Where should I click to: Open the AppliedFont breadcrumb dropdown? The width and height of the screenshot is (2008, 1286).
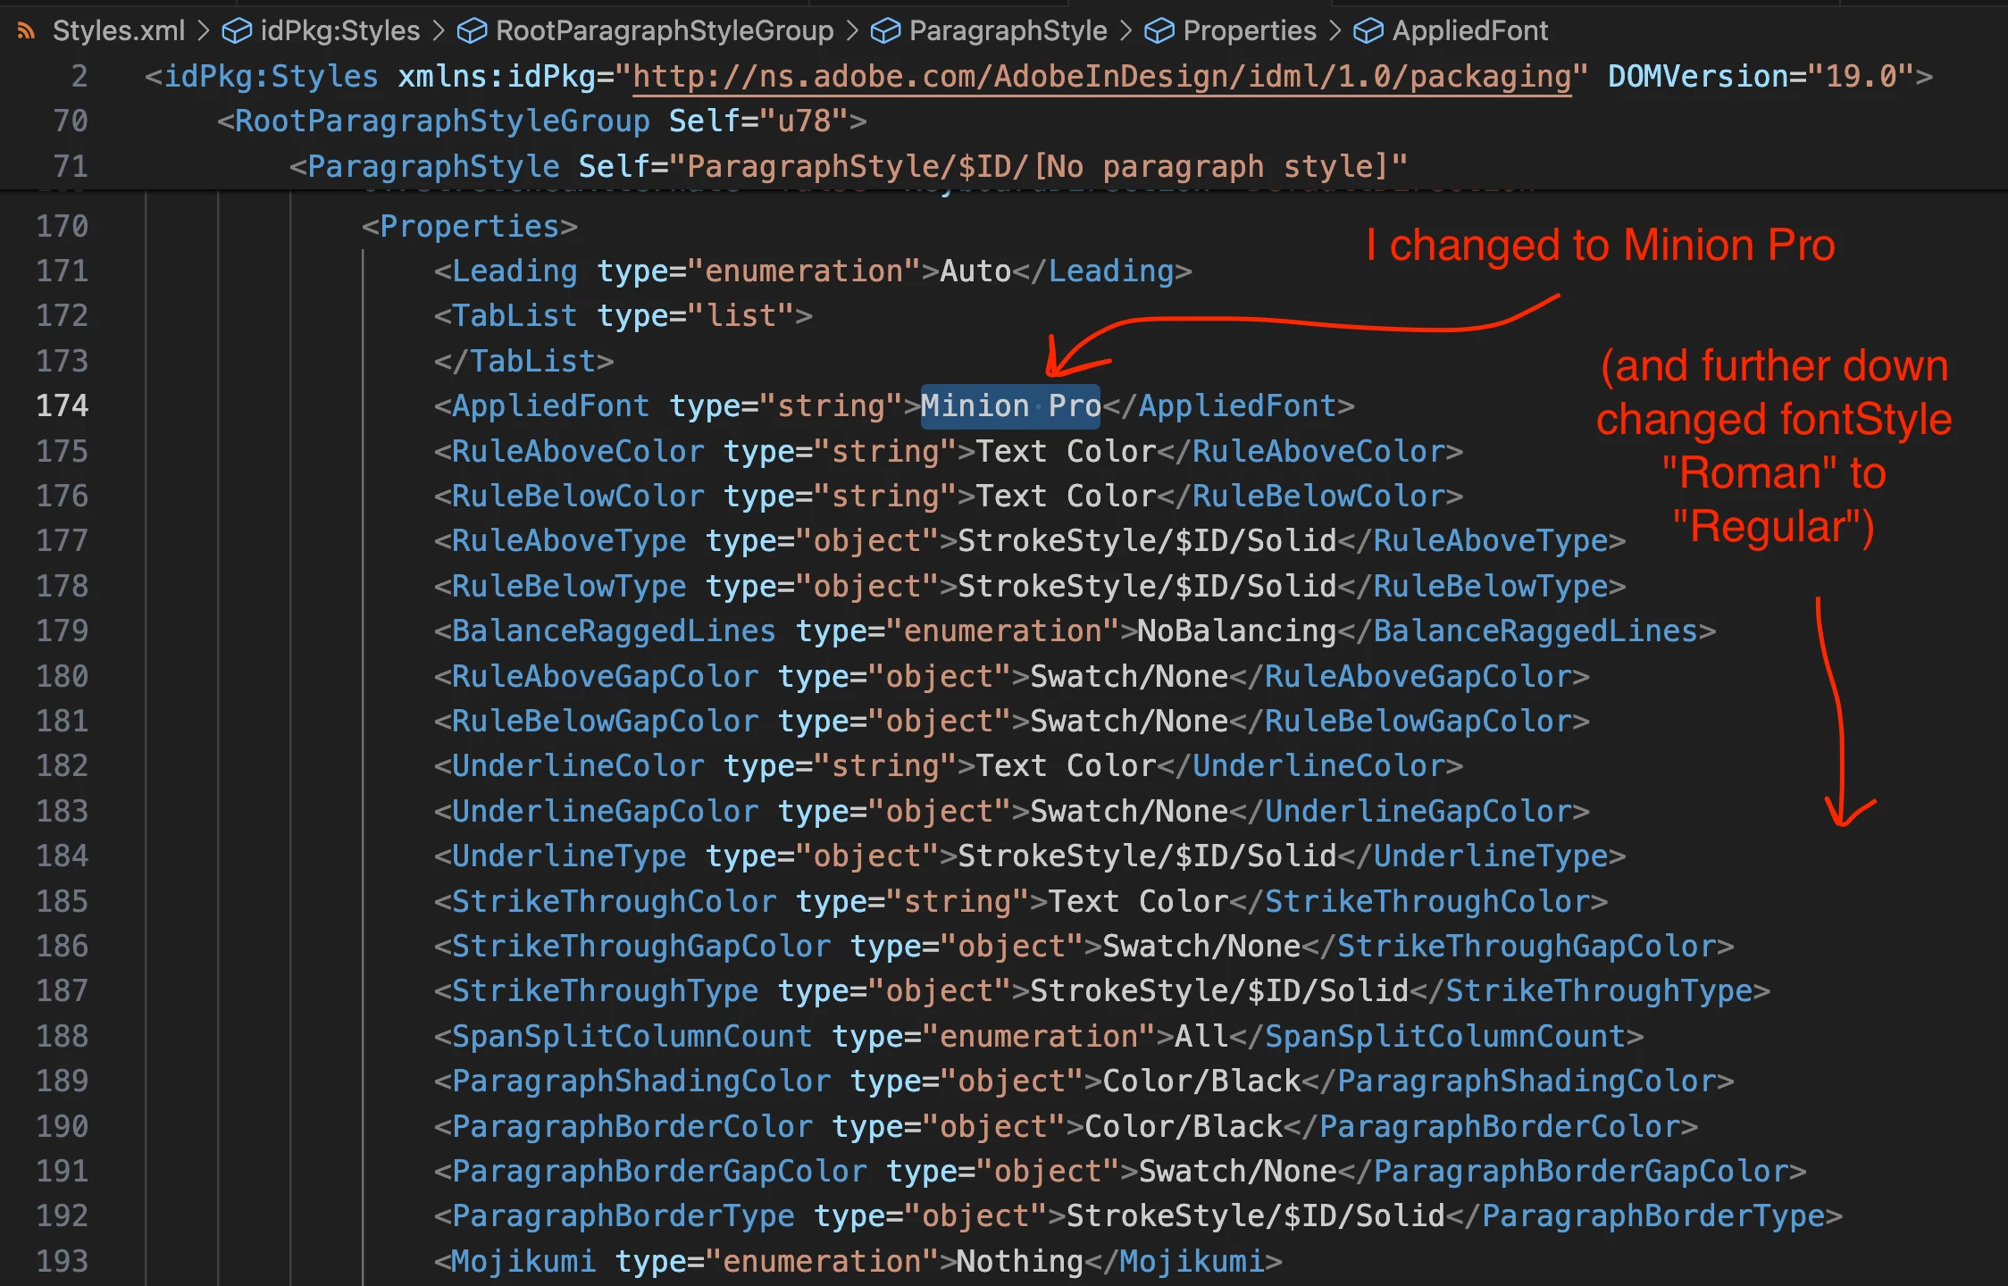point(1469,31)
